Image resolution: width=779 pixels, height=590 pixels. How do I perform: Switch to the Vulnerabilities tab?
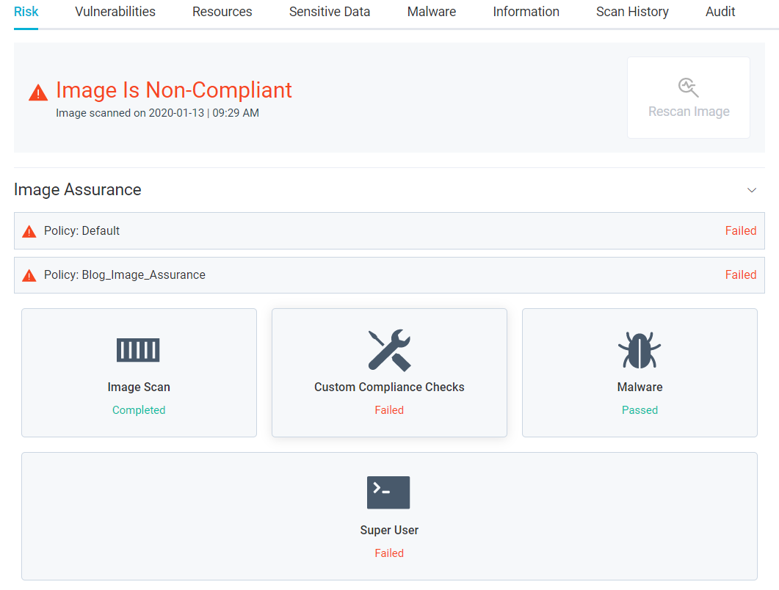coord(115,12)
